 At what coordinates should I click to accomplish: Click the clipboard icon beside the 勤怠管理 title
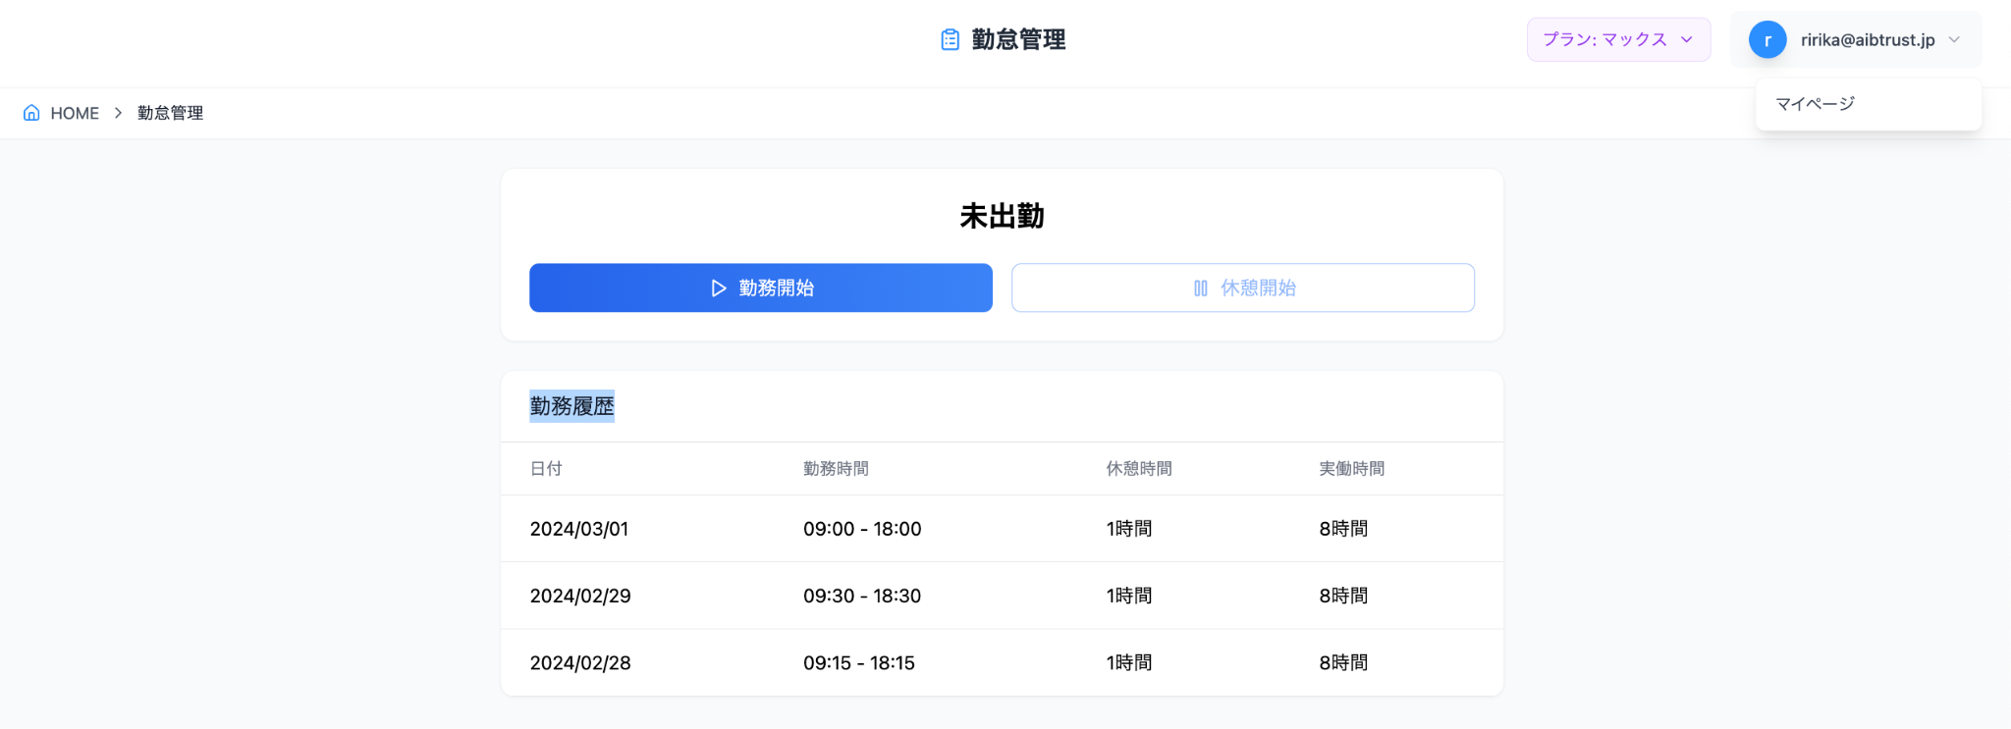click(950, 39)
